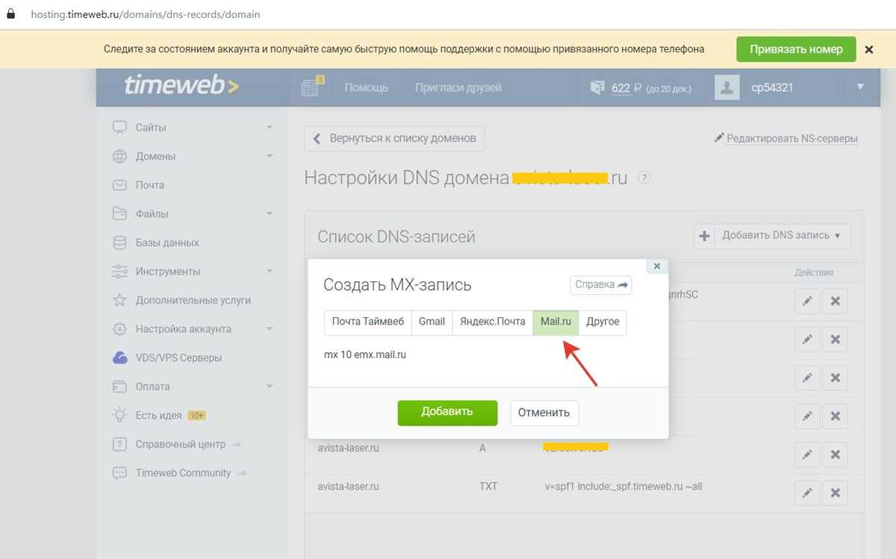Select the Другое tab
The height and width of the screenshot is (559, 896).
click(603, 322)
